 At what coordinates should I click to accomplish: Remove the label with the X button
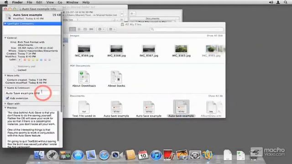pyautogui.click(x=20, y=60)
